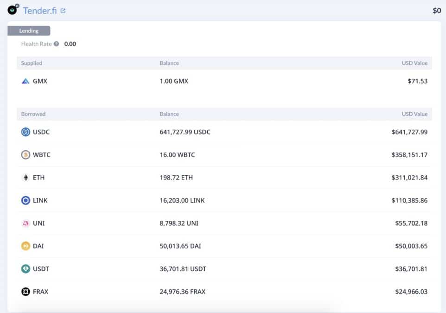This screenshot has width=446, height=313.
Task: Click the Health Rate value 0.00
Action: point(70,44)
